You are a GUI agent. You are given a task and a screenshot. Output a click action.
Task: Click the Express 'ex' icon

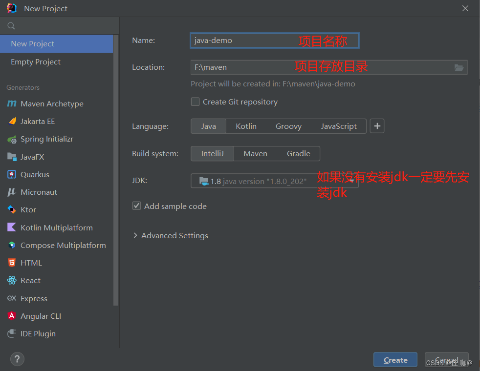point(12,298)
